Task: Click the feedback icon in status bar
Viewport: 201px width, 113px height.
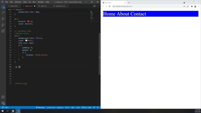Action: coord(94,107)
